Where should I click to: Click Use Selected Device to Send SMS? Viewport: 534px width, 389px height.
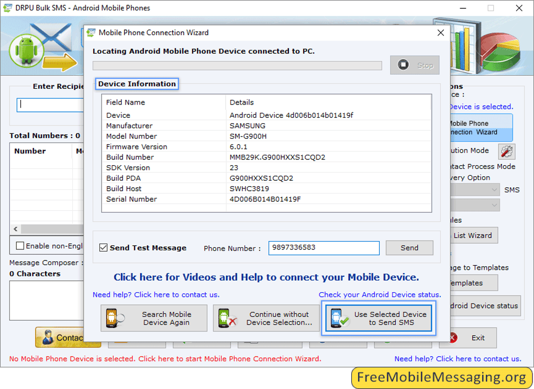(x=379, y=318)
